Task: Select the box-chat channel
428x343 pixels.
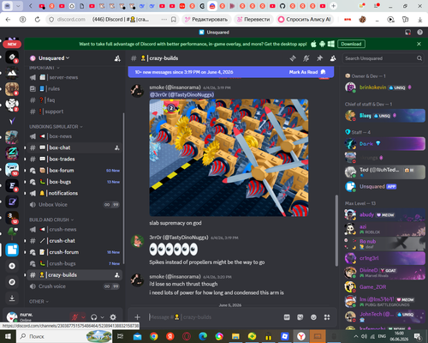Action: (74, 147)
